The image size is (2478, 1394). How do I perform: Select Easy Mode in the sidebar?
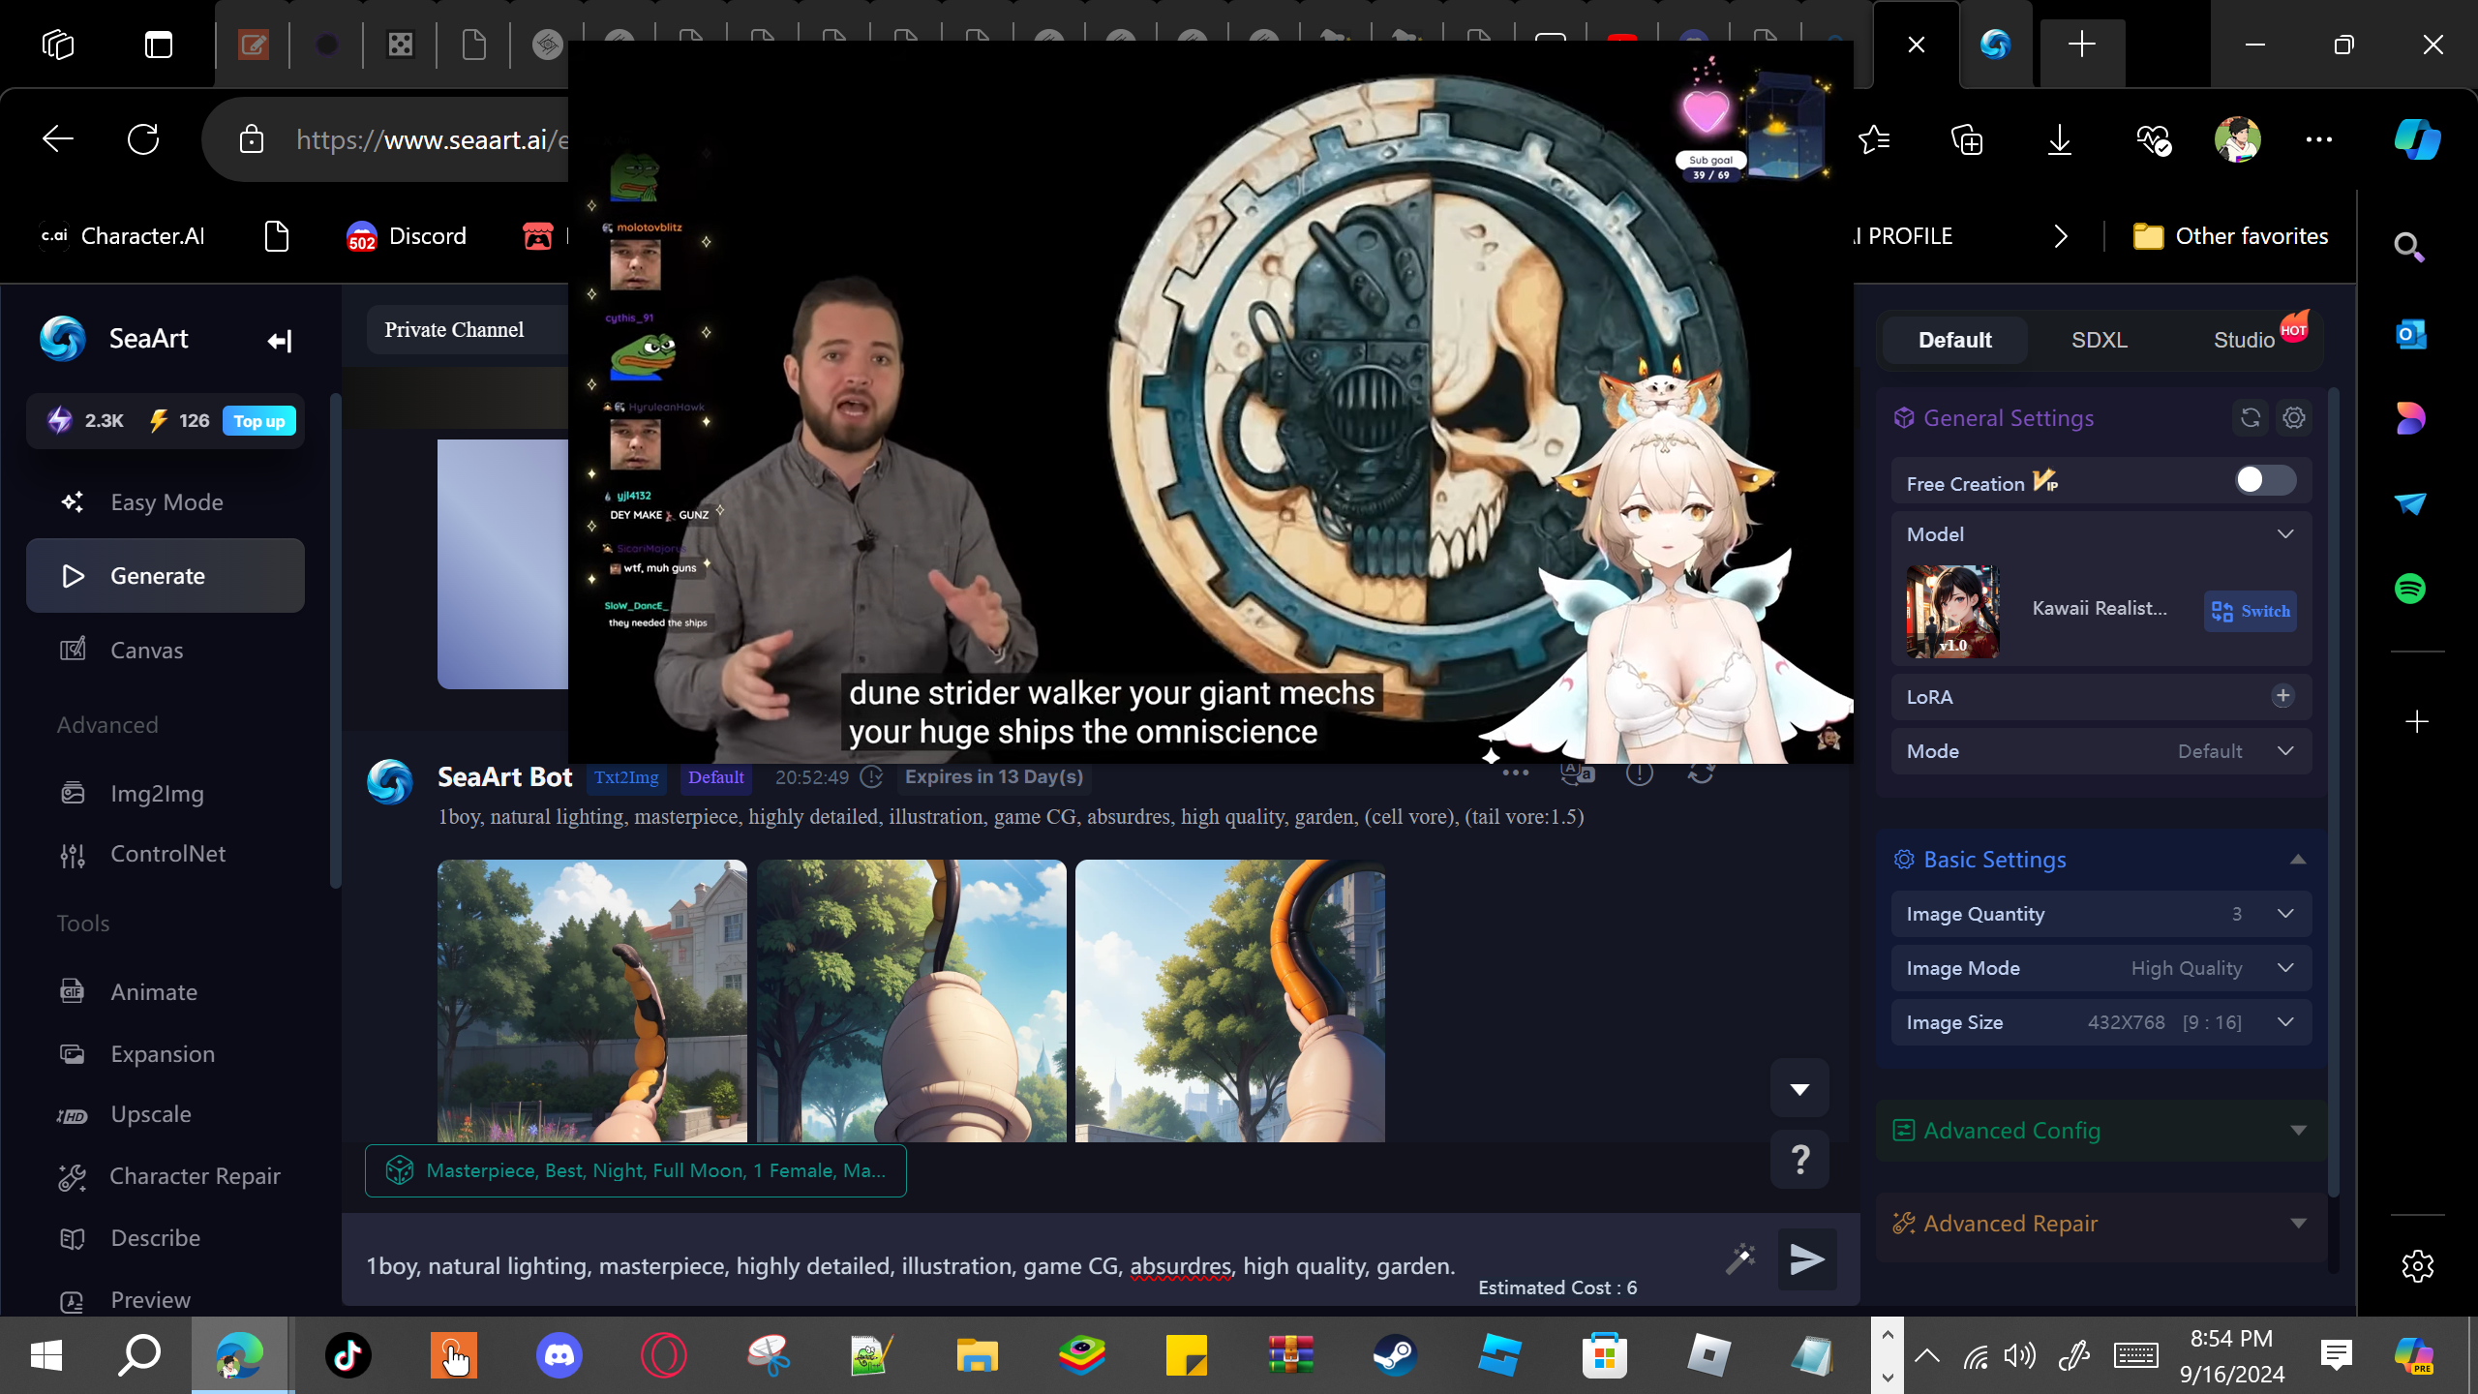click(x=166, y=502)
